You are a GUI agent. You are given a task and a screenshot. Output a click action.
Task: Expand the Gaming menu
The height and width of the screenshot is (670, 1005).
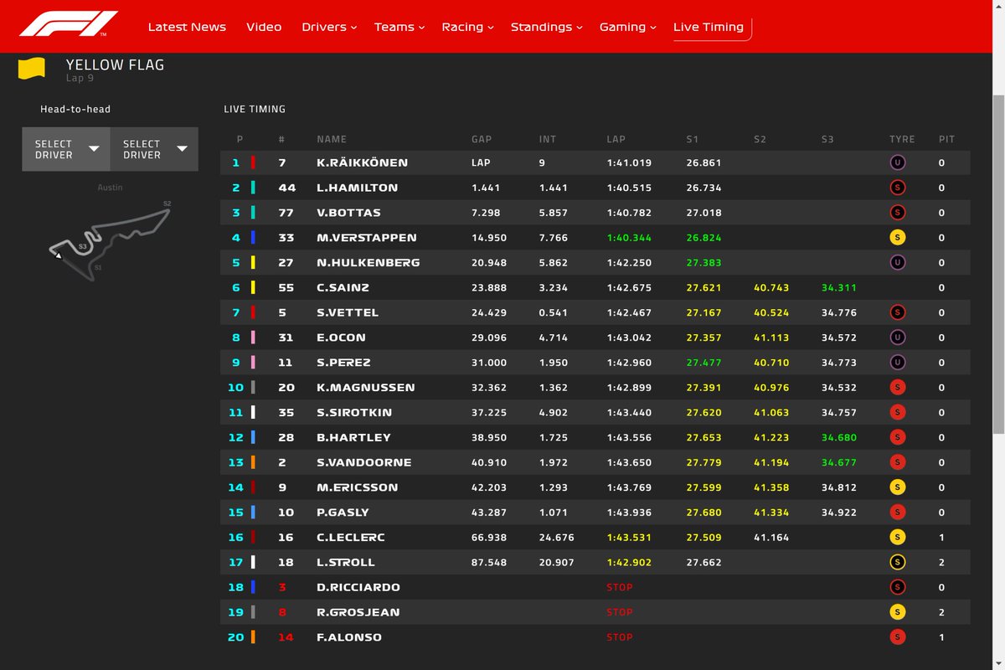click(628, 27)
